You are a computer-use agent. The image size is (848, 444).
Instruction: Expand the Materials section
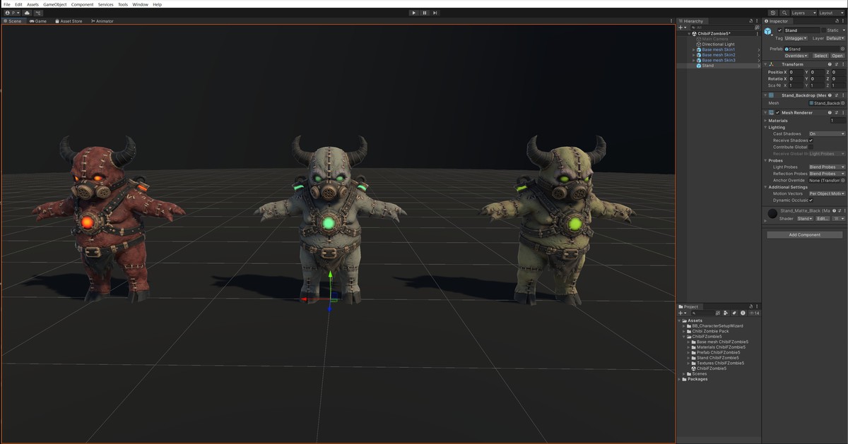tap(765, 121)
